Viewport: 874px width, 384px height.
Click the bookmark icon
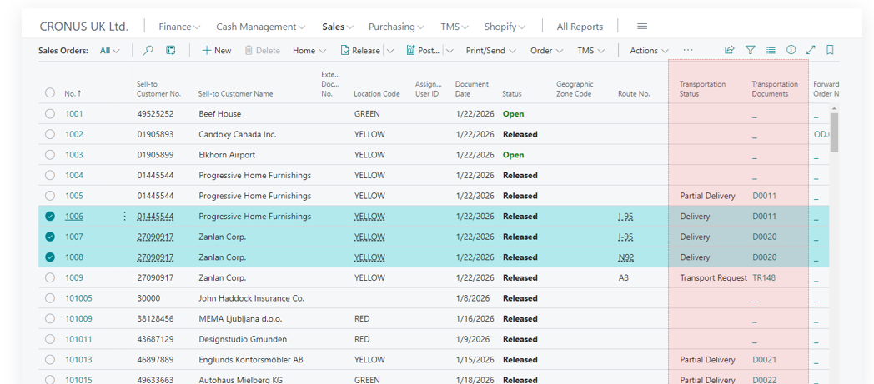(x=830, y=51)
